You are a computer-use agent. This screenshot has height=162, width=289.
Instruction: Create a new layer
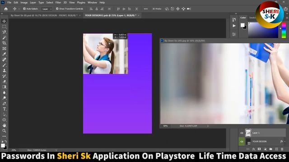(276, 149)
